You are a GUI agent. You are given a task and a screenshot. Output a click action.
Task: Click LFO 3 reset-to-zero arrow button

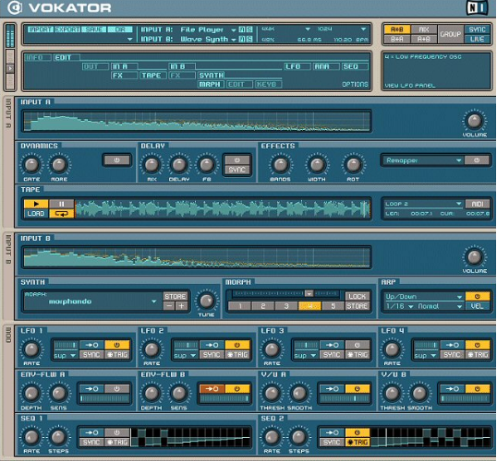(332, 345)
